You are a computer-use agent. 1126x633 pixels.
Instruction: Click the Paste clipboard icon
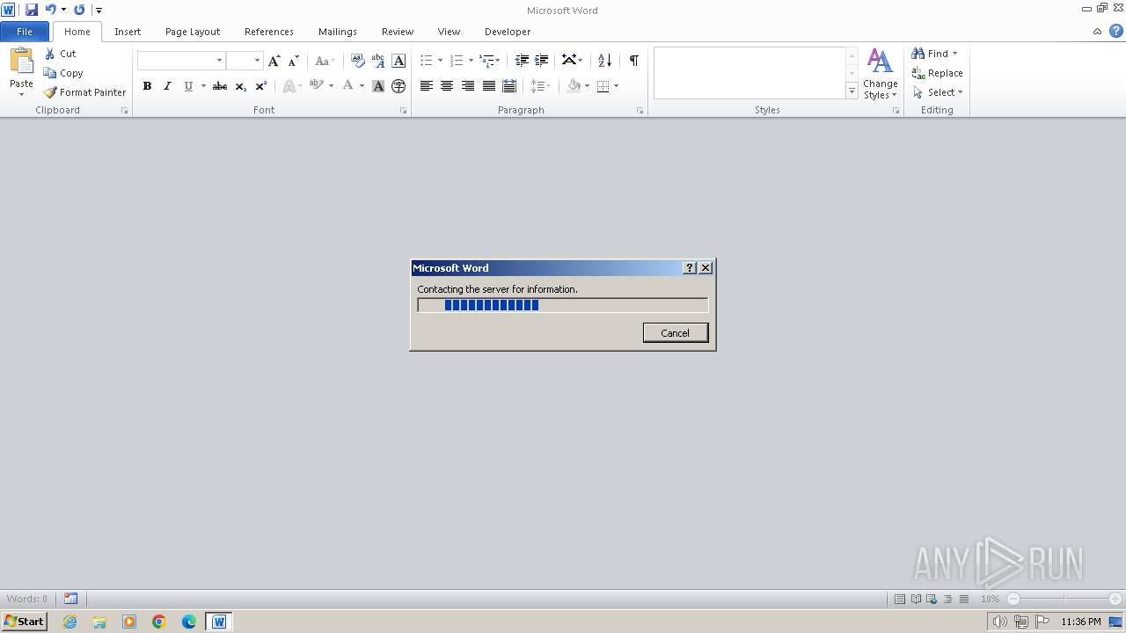(21, 62)
